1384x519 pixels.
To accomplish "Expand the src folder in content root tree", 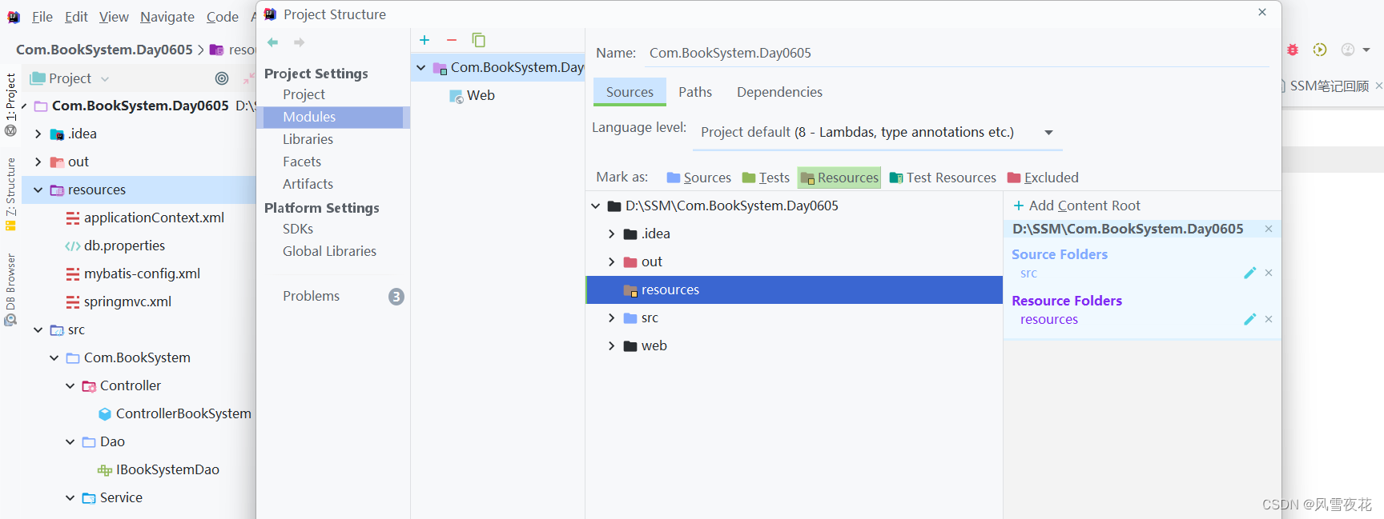I will (x=612, y=318).
